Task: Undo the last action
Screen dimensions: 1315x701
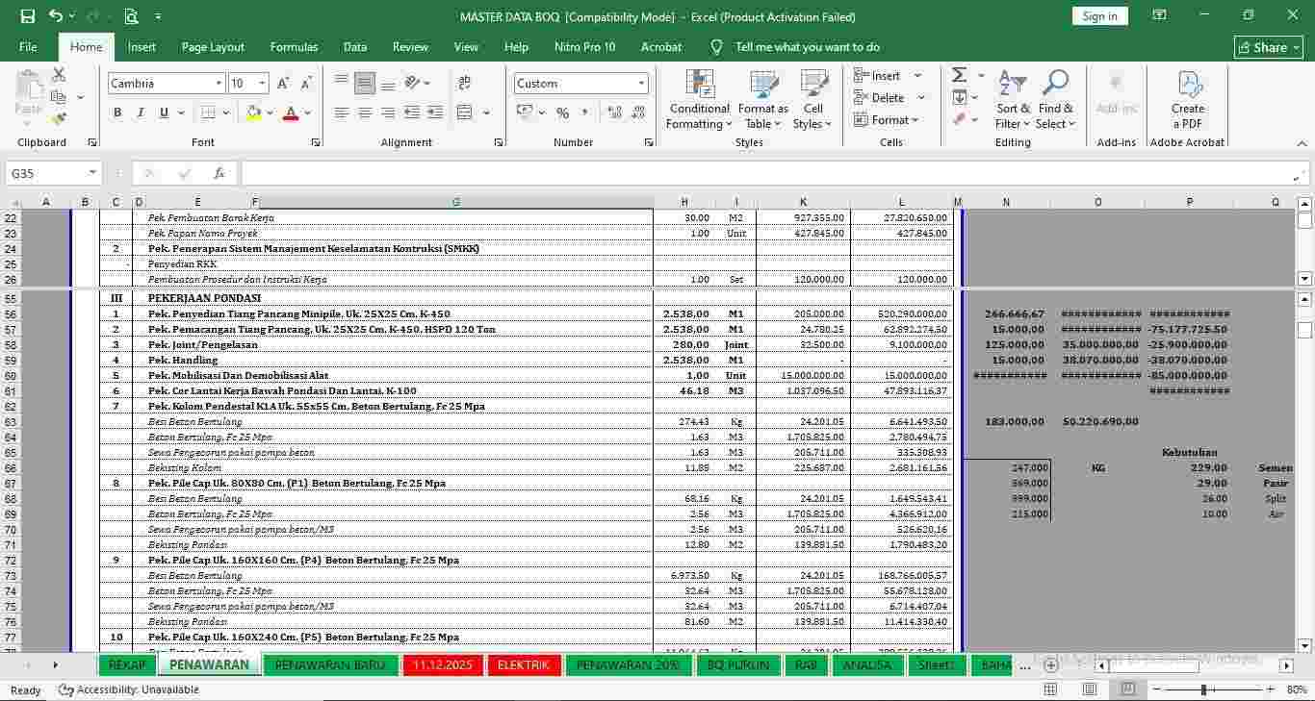Action: 56,16
